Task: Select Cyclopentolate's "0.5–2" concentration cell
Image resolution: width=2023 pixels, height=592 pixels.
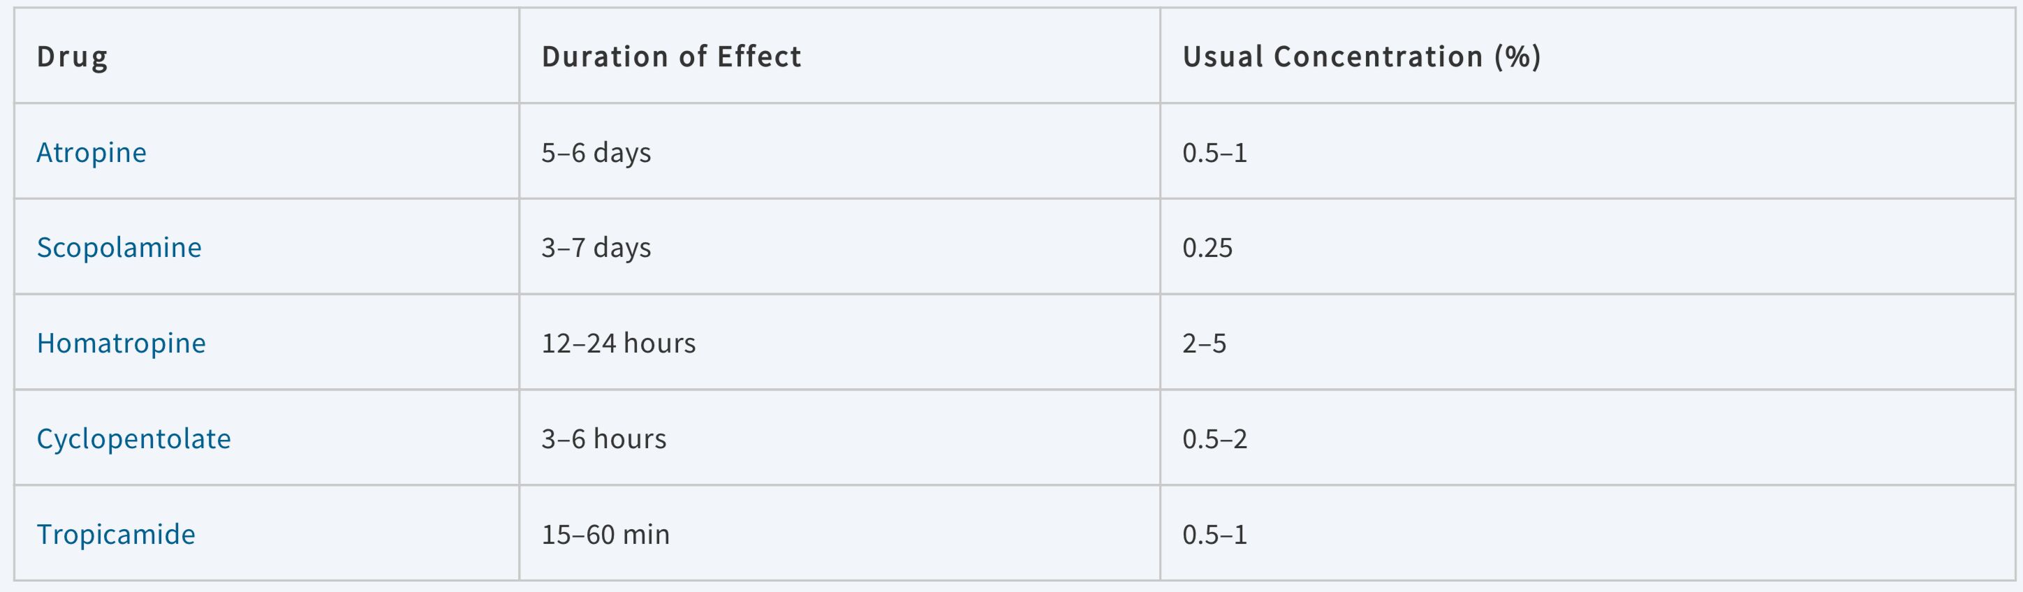Action: click(x=1214, y=438)
